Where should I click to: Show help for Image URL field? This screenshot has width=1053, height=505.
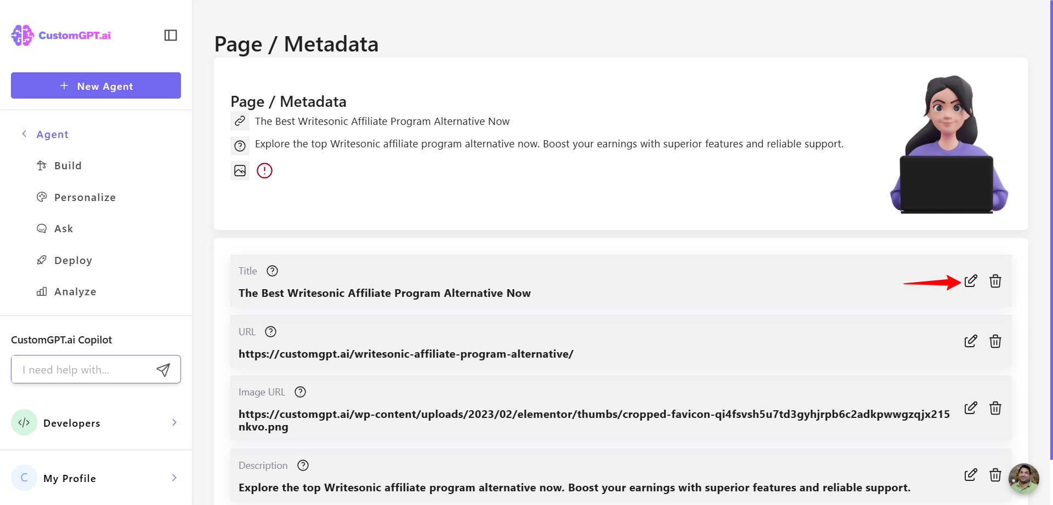point(300,392)
